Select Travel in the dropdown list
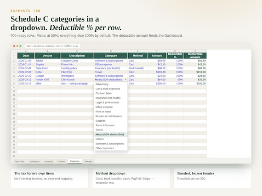262x196 pixels. click(x=111, y=130)
